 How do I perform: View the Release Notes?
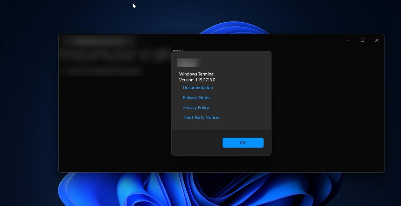196,97
